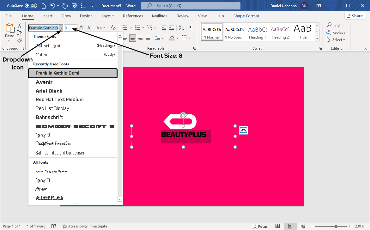Enable center text alignment
The image size is (370, 230).
click(133, 38)
